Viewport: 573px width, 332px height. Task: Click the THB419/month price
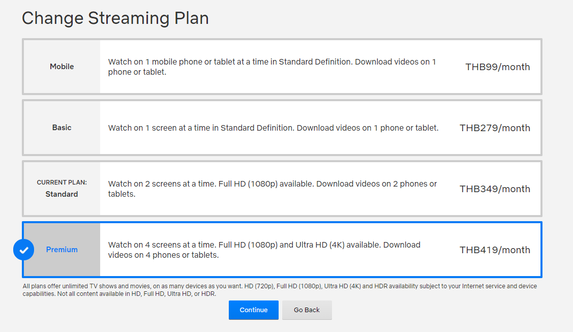(x=495, y=250)
